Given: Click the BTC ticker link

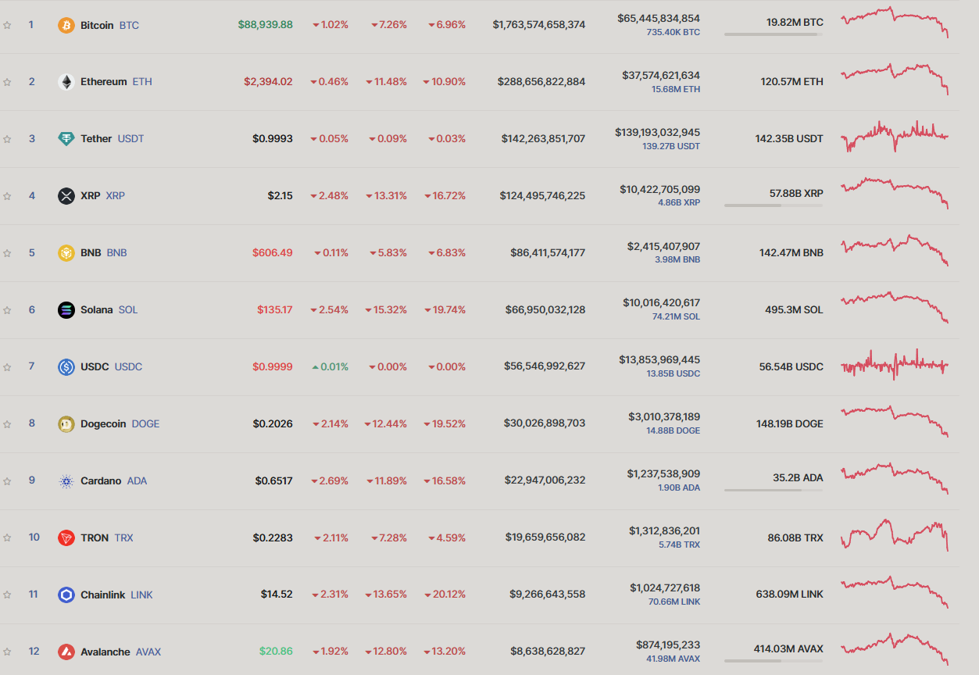Looking at the screenshot, I should point(130,24).
